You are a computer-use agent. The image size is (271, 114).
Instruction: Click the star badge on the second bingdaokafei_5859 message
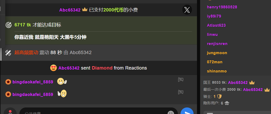click(x=8, y=94)
